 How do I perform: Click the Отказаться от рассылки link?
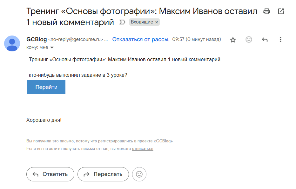pyautogui.click(x=141, y=39)
